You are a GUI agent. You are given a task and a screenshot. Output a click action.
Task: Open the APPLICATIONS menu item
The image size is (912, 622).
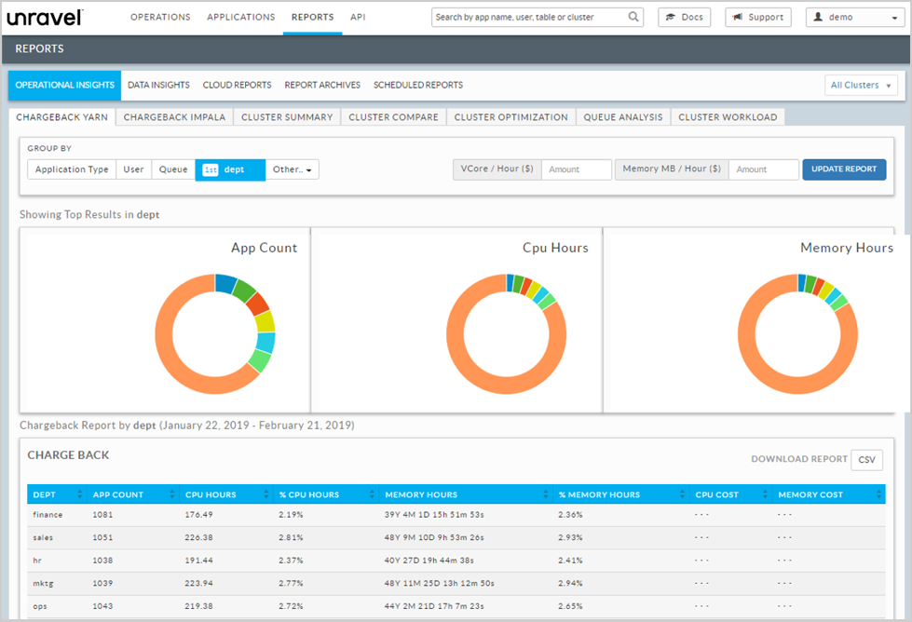click(240, 17)
